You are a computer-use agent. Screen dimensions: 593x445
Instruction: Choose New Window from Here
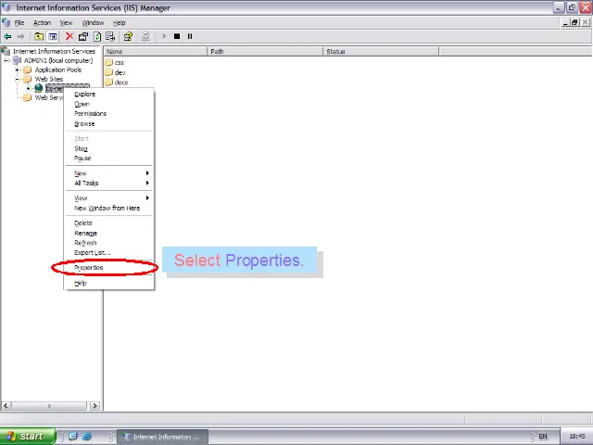(109, 208)
